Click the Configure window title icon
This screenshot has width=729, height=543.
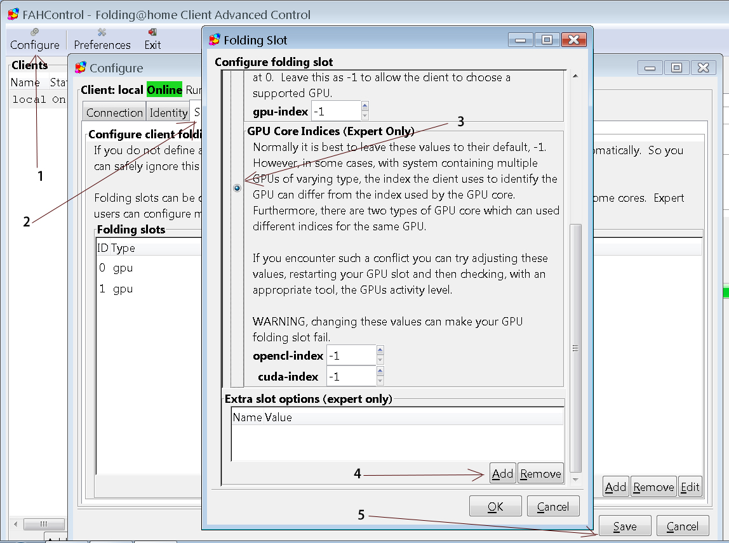(x=81, y=68)
